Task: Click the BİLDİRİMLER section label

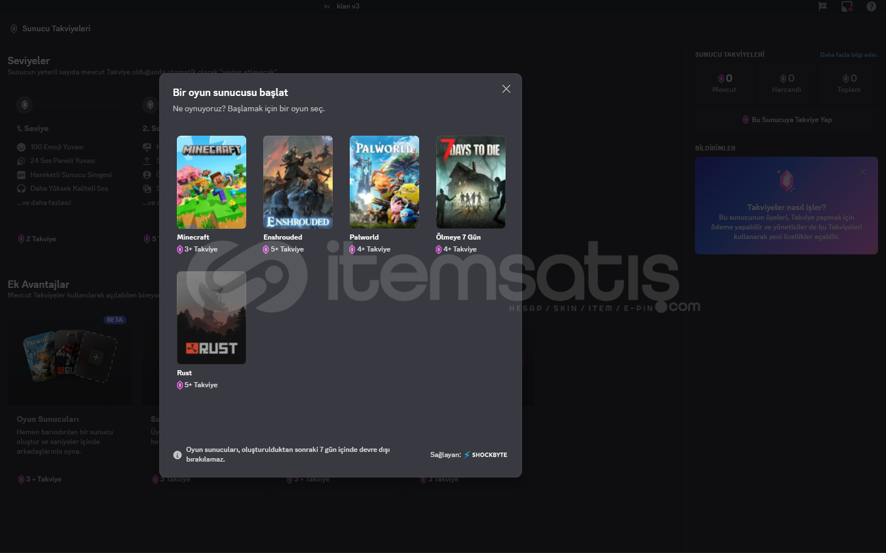Action: click(x=715, y=148)
